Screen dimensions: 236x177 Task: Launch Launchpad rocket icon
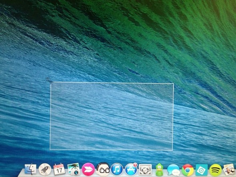pos(45,169)
